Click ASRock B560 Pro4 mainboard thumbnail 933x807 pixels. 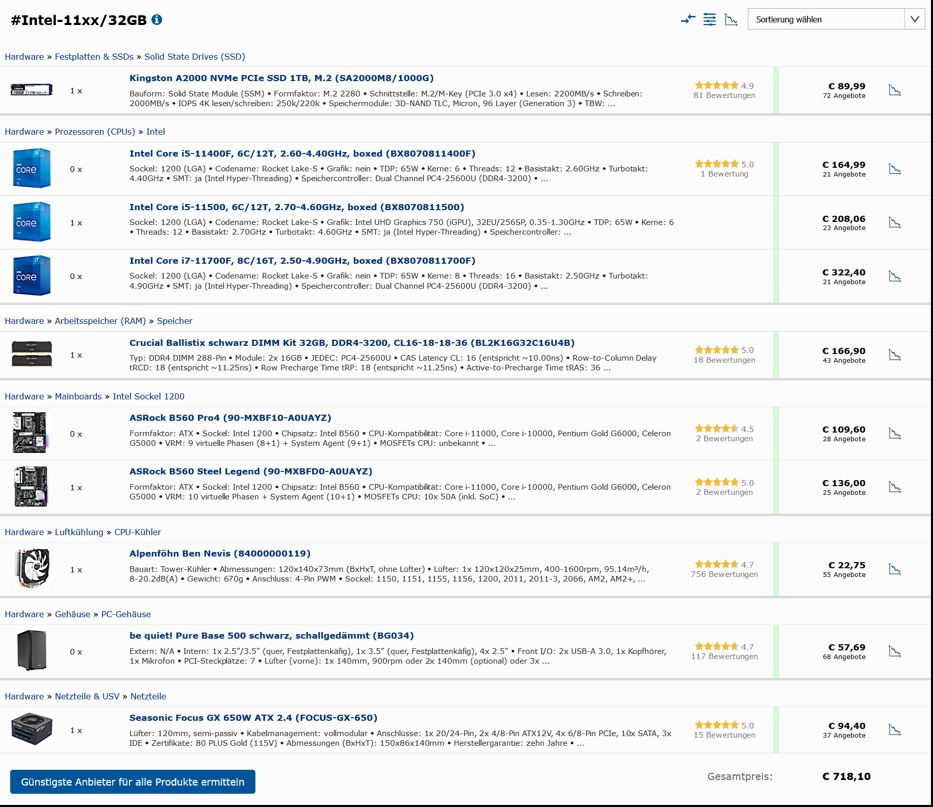(31, 433)
